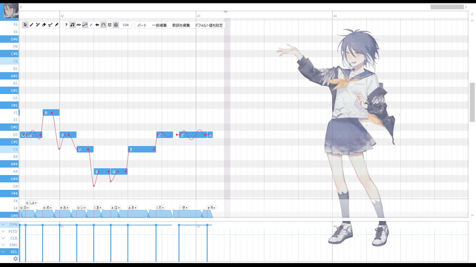
Task: Open the デフォルト値を設定 menu
Action: (x=209, y=25)
